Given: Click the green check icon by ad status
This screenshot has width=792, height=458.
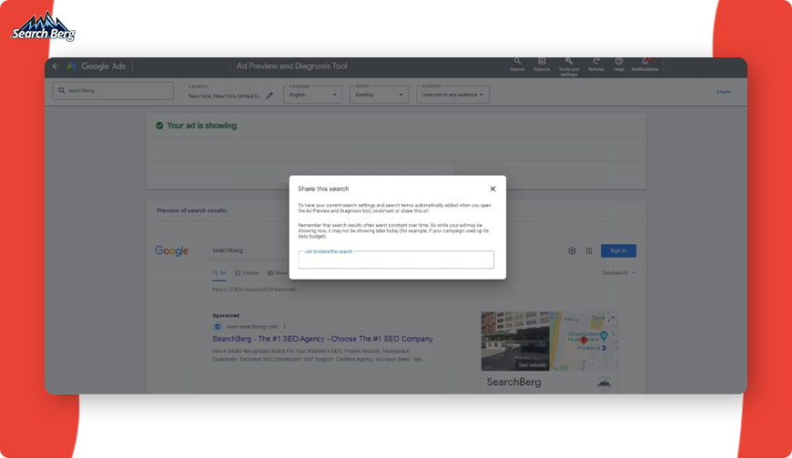Looking at the screenshot, I should (159, 126).
